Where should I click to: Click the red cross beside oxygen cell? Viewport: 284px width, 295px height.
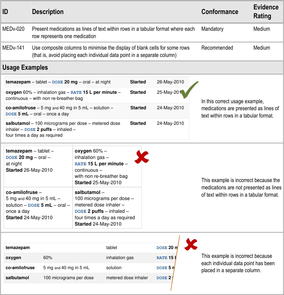pyautogui.click(x=142, y=157)
